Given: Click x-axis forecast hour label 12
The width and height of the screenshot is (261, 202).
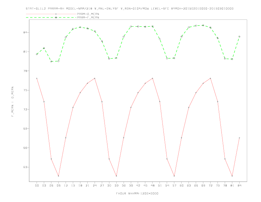Looking at the screenshot, I should coord(66,185).
